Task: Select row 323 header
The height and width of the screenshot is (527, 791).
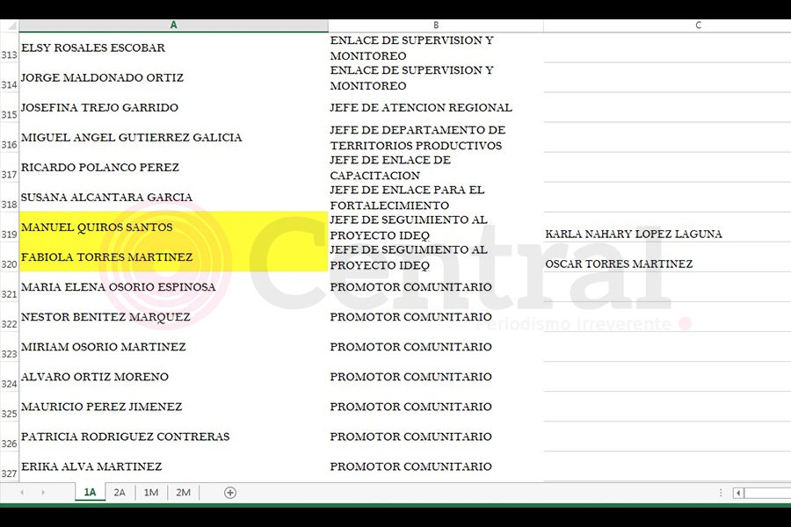Action: [x=9, y=346]
